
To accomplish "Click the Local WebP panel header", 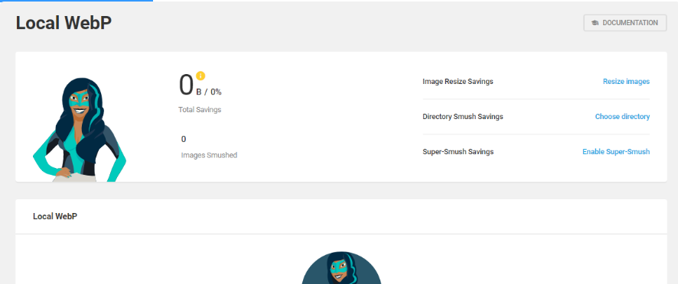I will [x=55, y=216].
